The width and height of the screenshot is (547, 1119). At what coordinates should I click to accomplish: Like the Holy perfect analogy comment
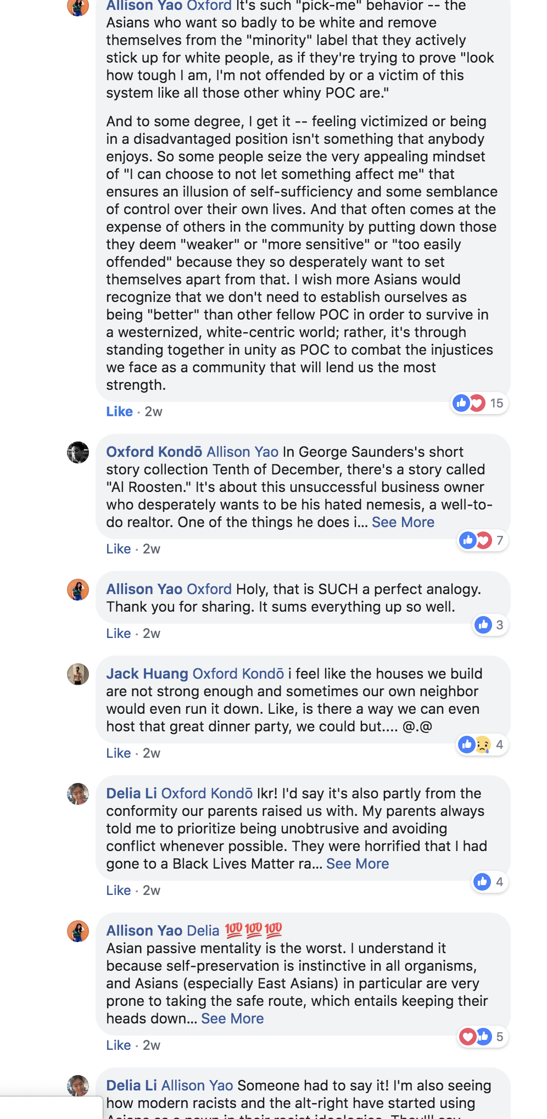(x=118, y=633)
